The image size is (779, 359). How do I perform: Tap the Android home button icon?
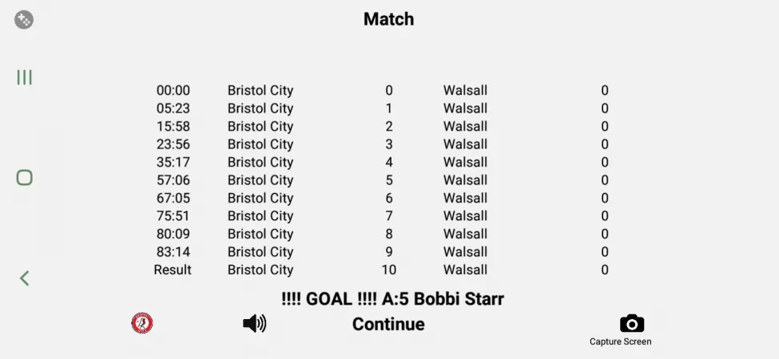point(25,177)
